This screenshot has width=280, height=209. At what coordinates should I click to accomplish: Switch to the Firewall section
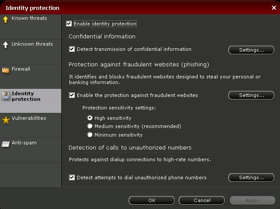(x=31, y=76)
